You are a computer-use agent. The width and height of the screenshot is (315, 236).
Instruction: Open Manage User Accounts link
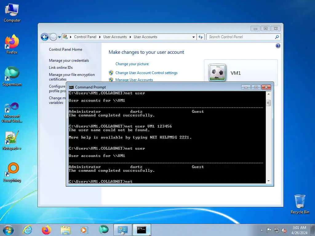(134, 80)
